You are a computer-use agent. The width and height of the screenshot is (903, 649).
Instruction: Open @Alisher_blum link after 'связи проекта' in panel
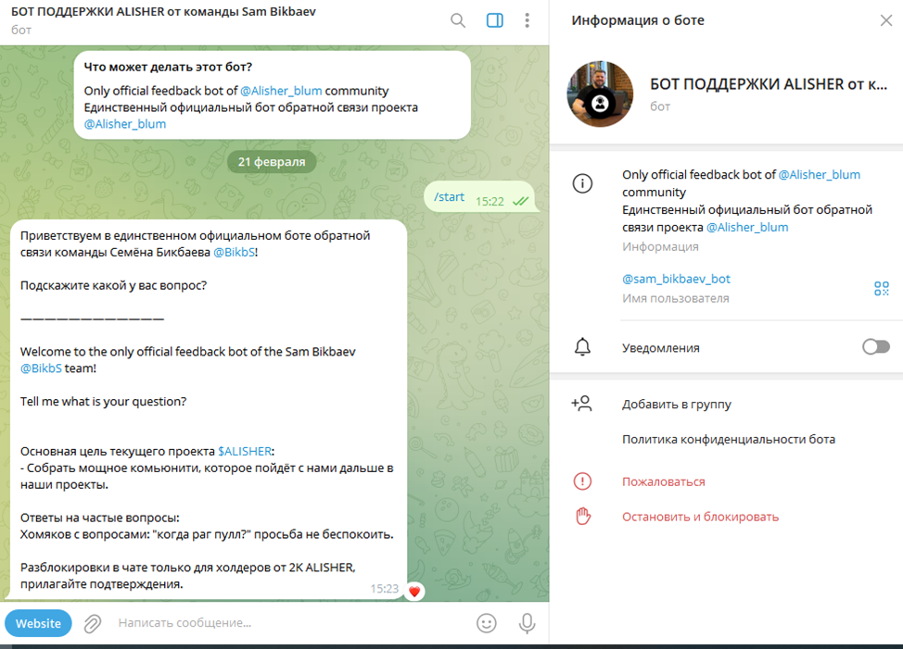click(747, 227)
